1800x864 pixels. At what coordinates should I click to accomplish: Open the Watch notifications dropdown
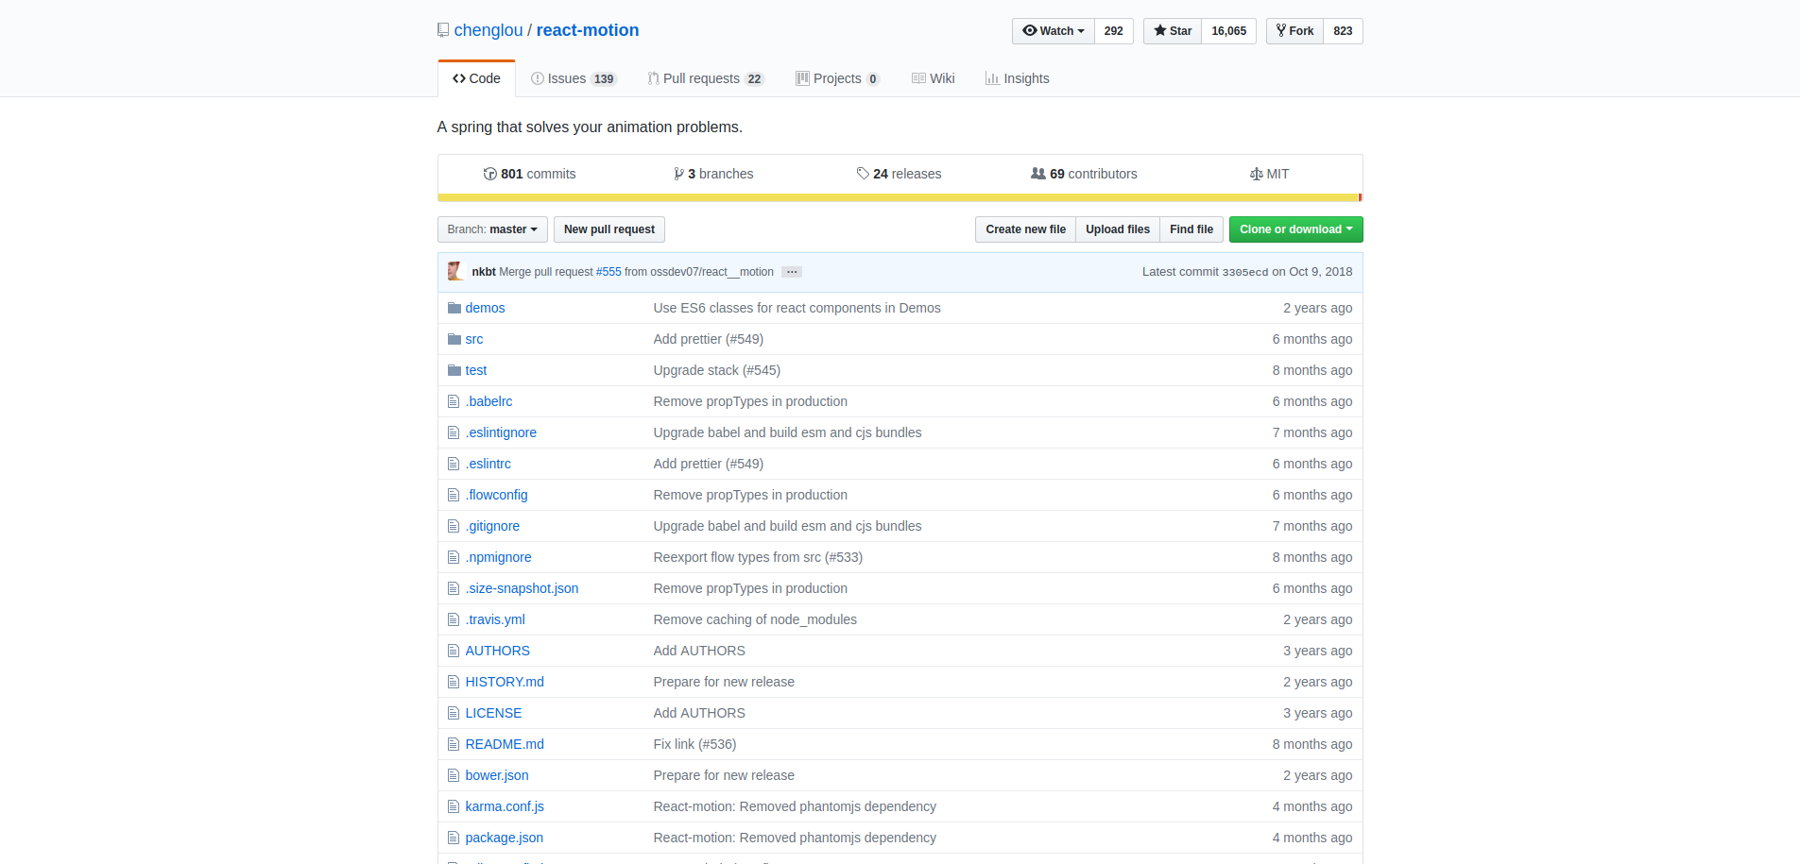point(1053,31)
